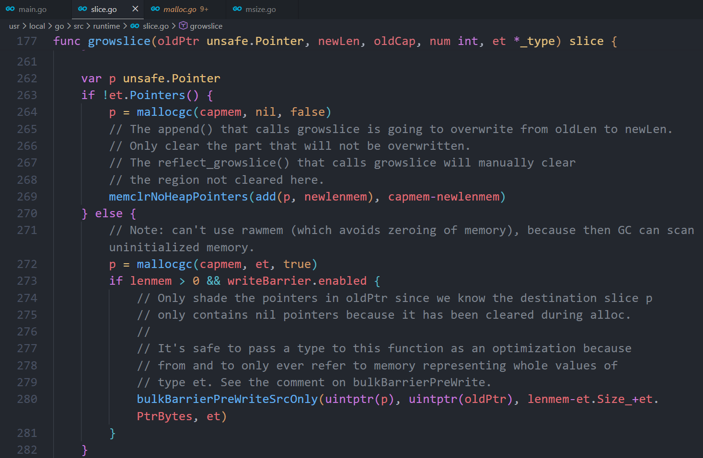Viewport: 703px width, 458px height.
Task: Click line number 177 in gutter
Action: pyautogui.click(x=27, y=41)
